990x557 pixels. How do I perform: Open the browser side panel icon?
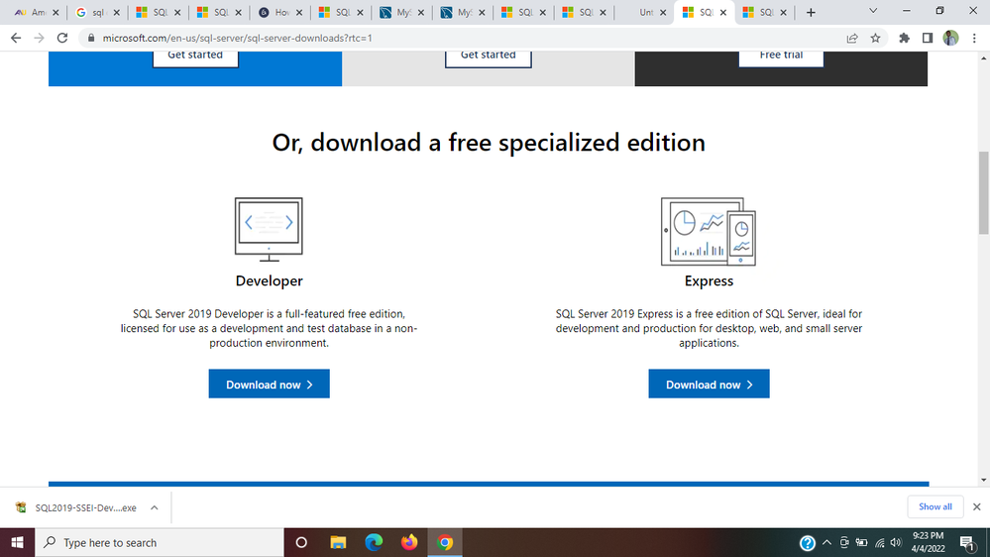[927, 38]
